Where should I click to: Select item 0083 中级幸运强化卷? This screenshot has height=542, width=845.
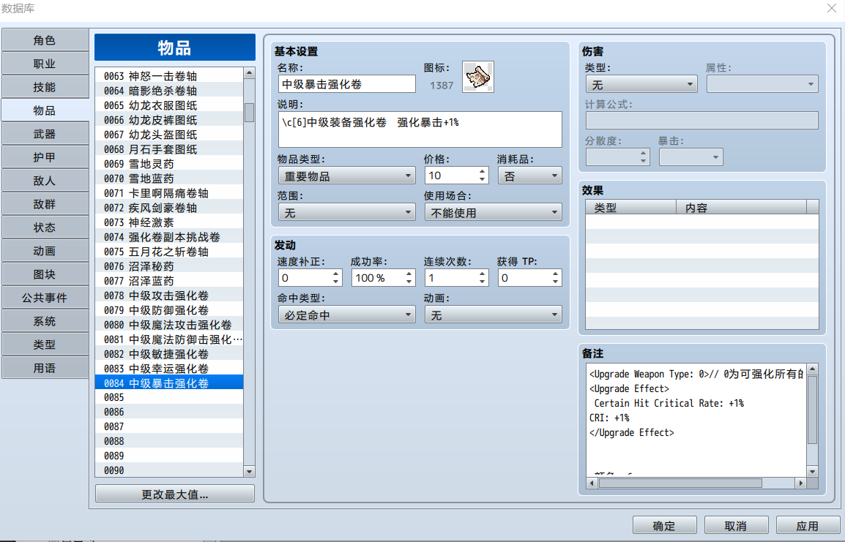coord(169,369)
